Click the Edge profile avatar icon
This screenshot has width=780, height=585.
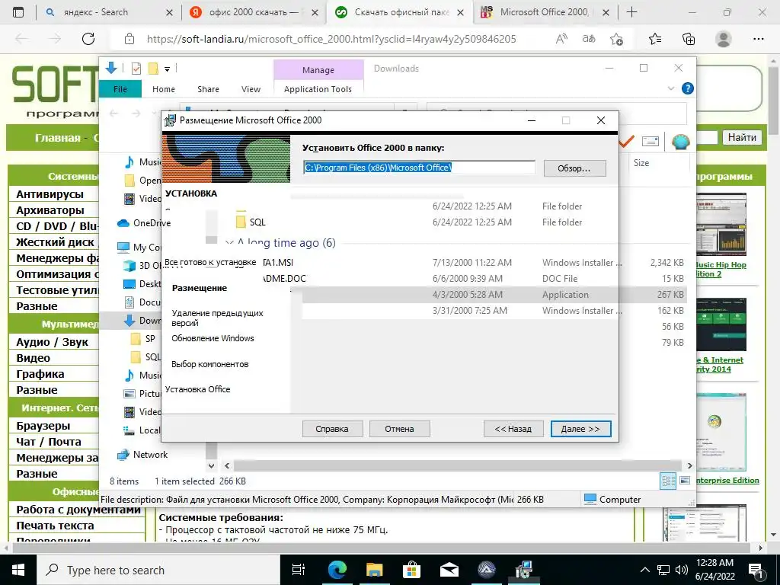tap(723, 39)
